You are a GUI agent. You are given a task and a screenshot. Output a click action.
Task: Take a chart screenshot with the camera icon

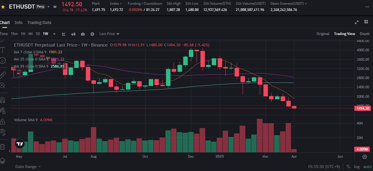pos(83,34)
